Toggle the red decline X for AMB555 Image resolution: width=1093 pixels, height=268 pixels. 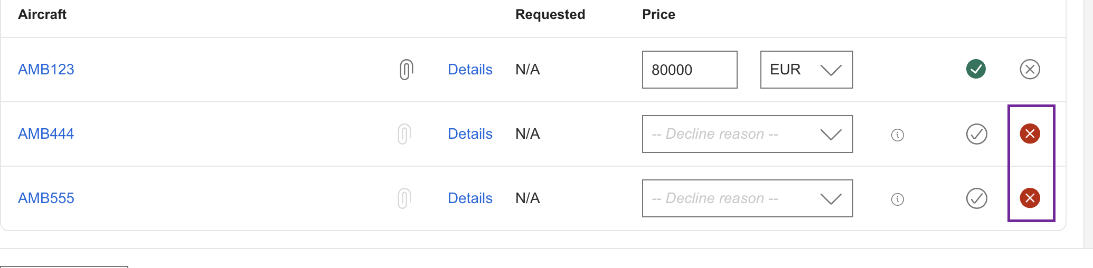pos(1030,198)
